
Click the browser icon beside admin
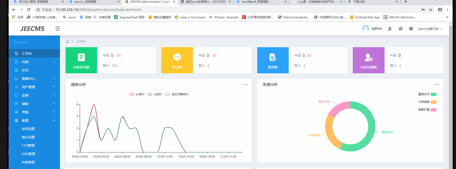[401, 29]
